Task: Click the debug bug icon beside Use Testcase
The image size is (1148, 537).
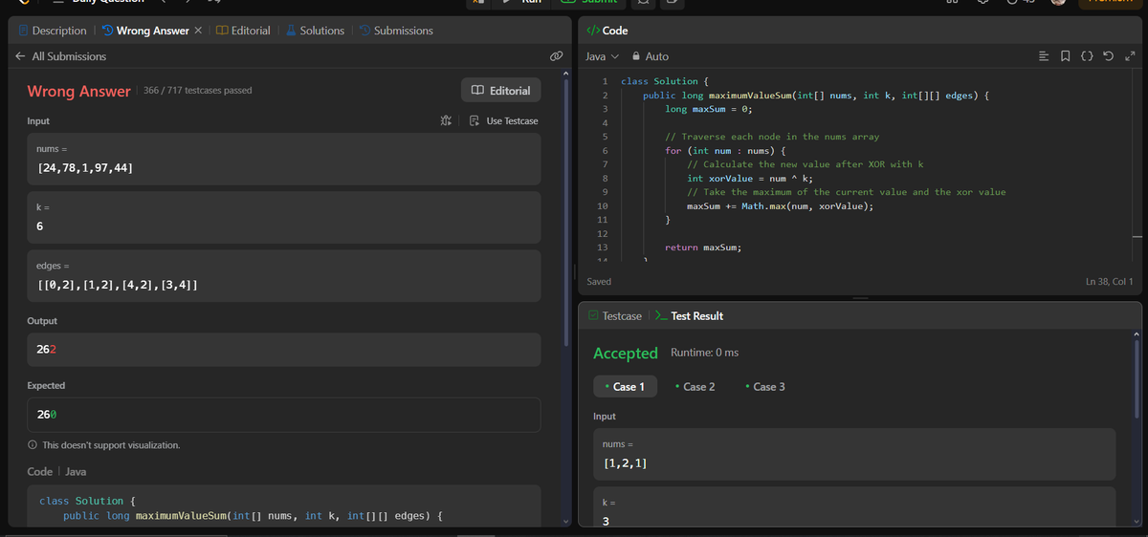Action: [x=445, y=120]
